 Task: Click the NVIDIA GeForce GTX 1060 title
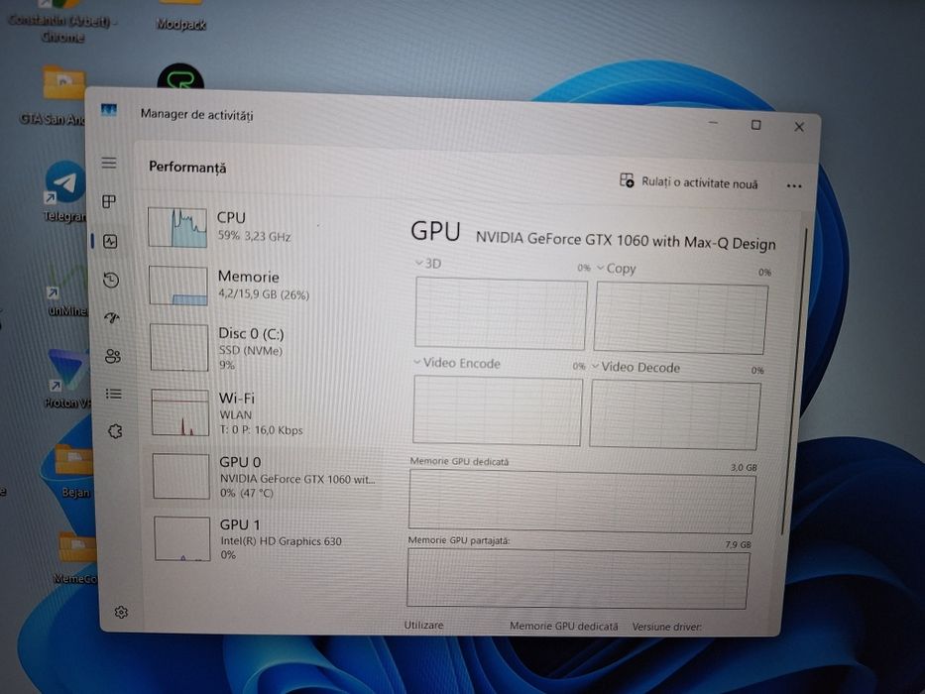click(x=626, y=241)
